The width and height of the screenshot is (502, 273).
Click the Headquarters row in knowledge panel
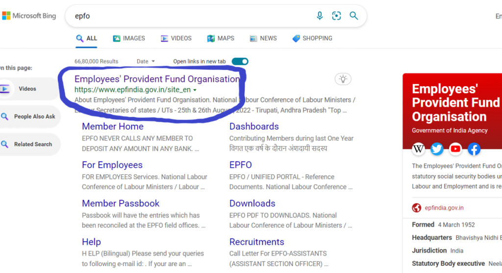coord(457,237)
